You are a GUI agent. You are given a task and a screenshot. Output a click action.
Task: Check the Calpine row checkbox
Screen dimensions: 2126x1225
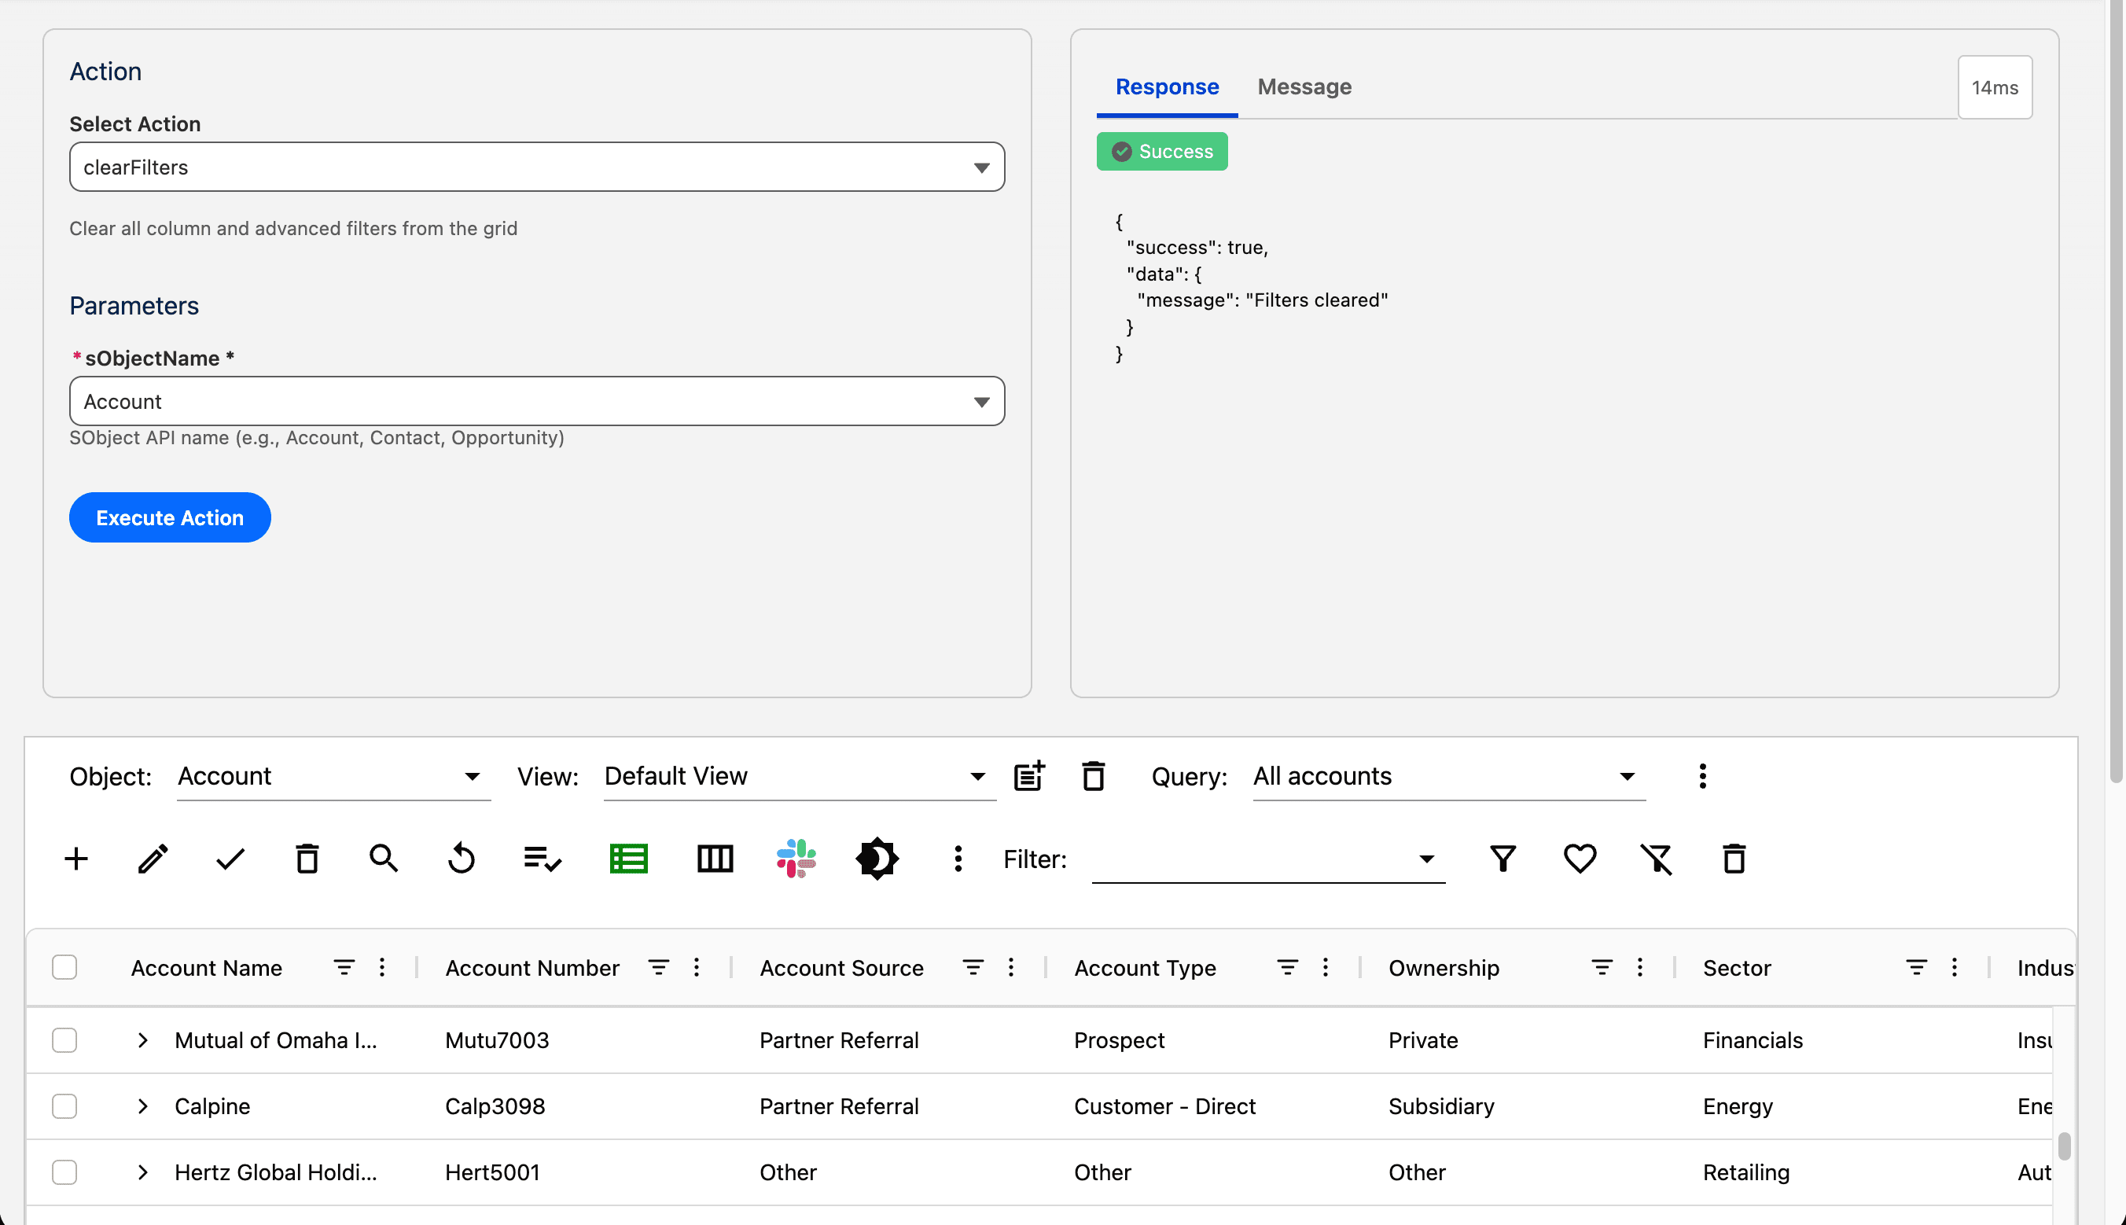(64, 1106)
